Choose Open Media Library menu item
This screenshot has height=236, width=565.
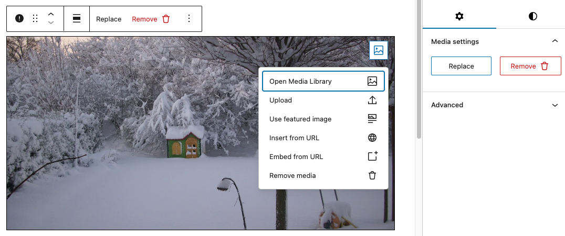323,81
